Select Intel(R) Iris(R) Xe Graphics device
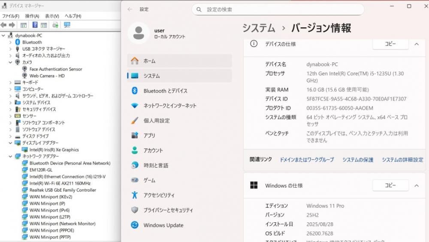Screen dimensions: 429x242 click(x=54, y=150)
